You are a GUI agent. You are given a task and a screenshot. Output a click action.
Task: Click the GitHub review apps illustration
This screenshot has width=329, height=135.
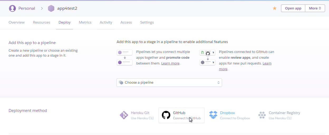[207, 57]
